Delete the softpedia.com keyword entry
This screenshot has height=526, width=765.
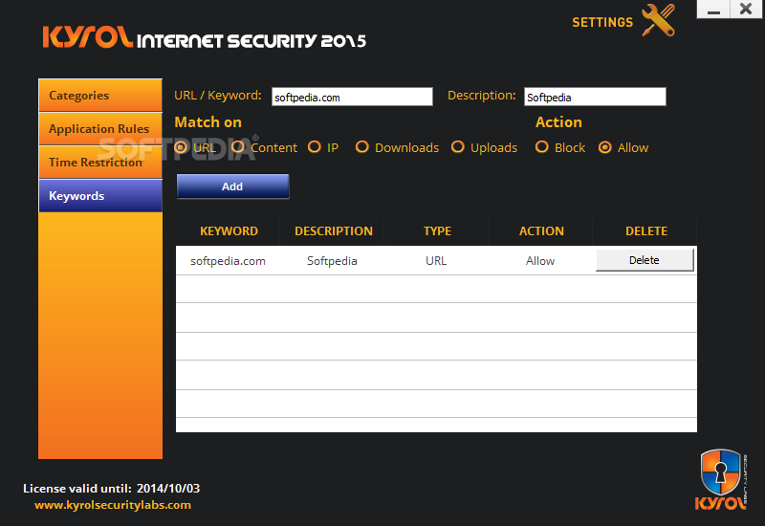pos(645,260)
